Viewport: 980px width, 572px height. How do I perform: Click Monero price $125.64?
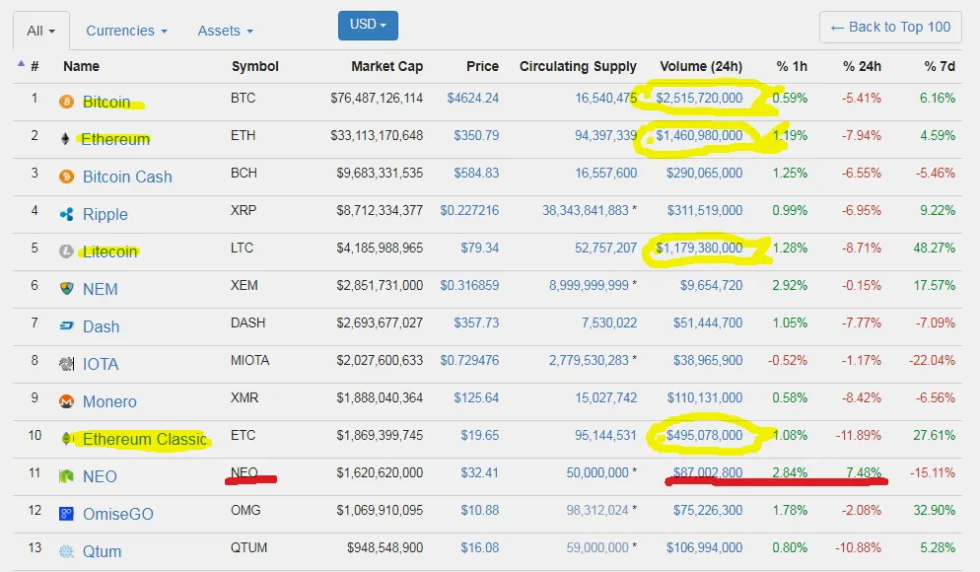tap(476, 398)
